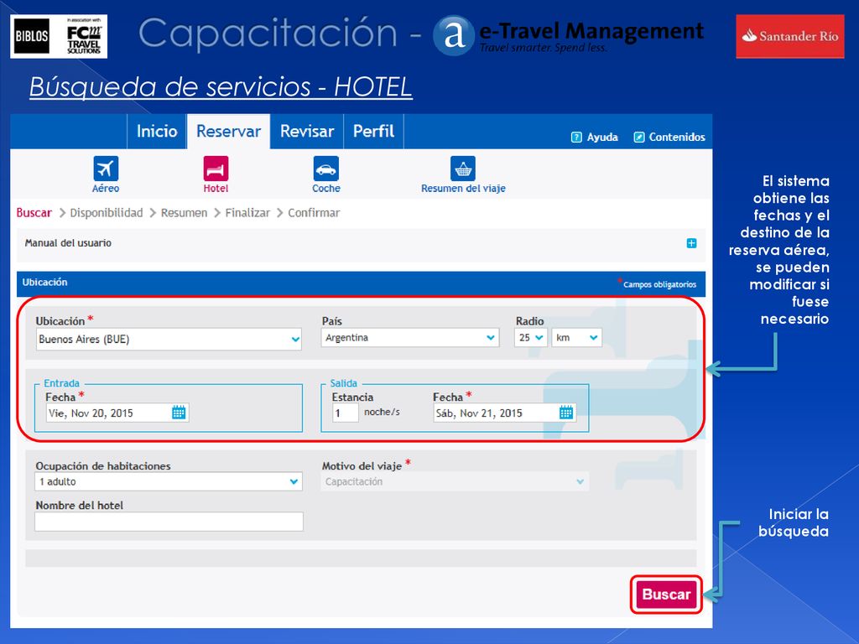The width and height of the screenshot is (859, 644).
Task: Click the Buscar search button
Action: coord(666,595)
